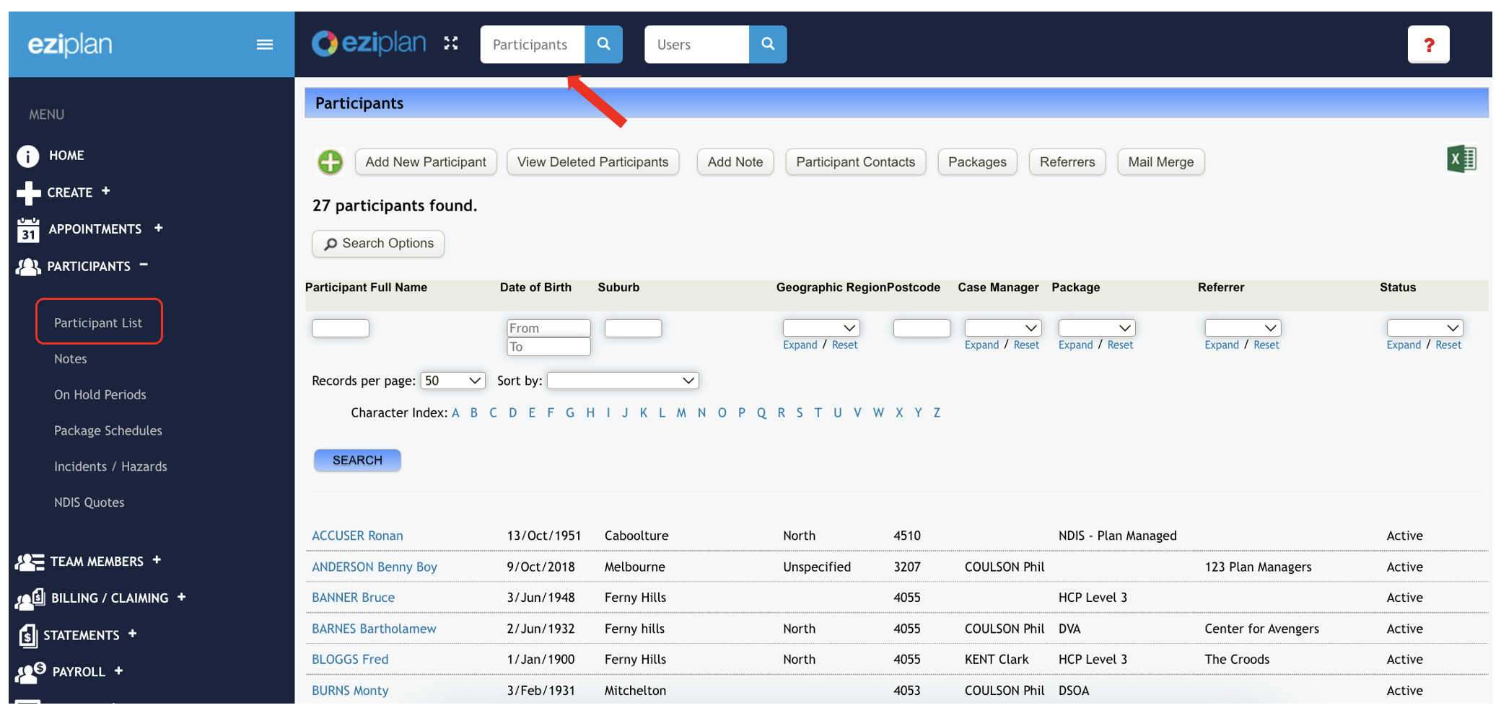Open the Status filter dropdown
Image resolution: width=1501 pixels, height=718 pixels.
[x=1425, y=328]
